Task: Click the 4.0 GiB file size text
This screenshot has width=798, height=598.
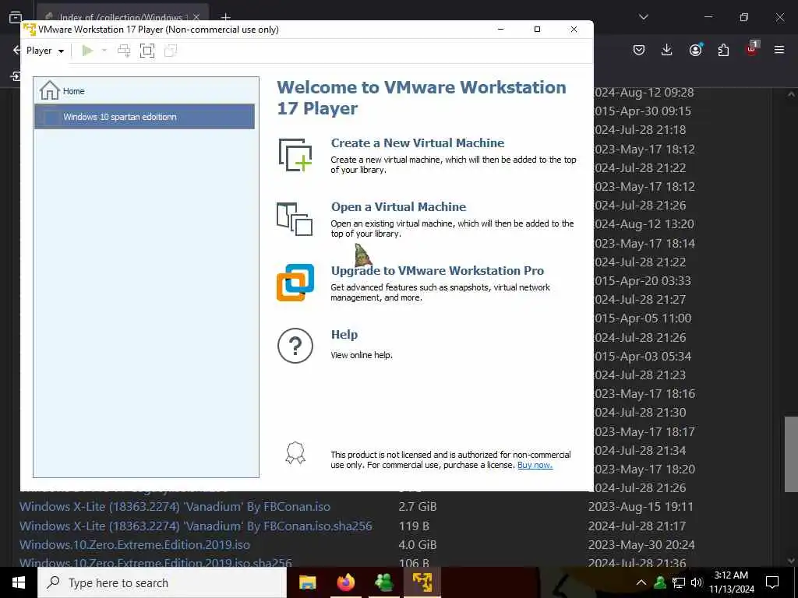Action: click(418, 544)
